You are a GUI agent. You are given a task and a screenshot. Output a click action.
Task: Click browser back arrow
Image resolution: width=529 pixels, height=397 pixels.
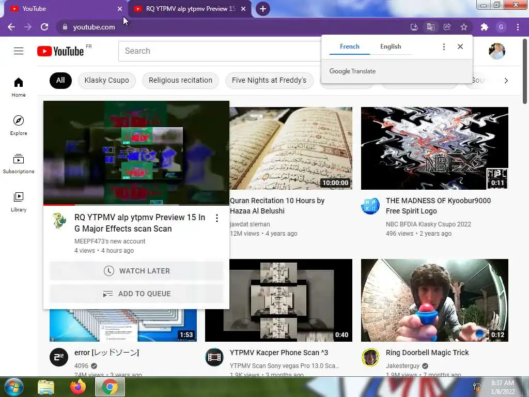point(11,27)
